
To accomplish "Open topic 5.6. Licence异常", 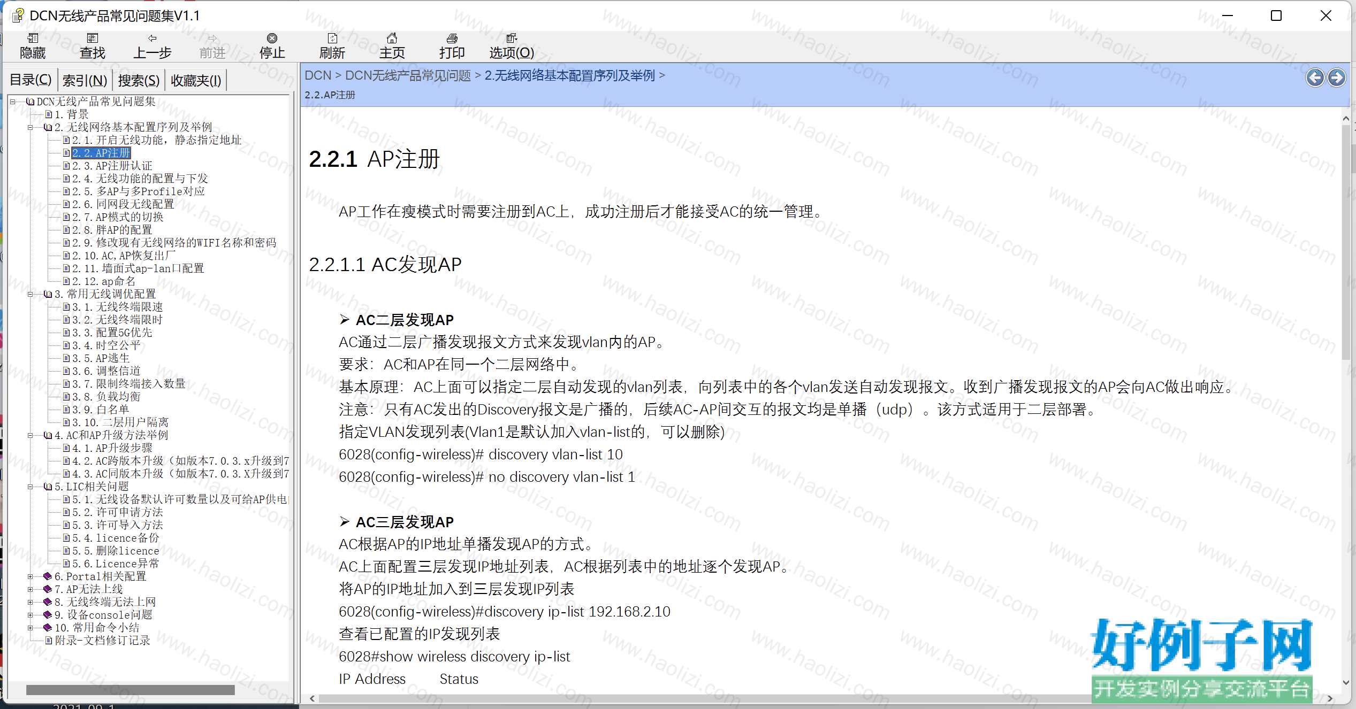I will (116, 564).
